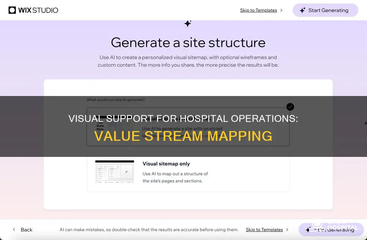Click the Visual sitemap only thumbnail
Image resolution: width=367 pixels, height=240 pixels.
pos(115,172)
